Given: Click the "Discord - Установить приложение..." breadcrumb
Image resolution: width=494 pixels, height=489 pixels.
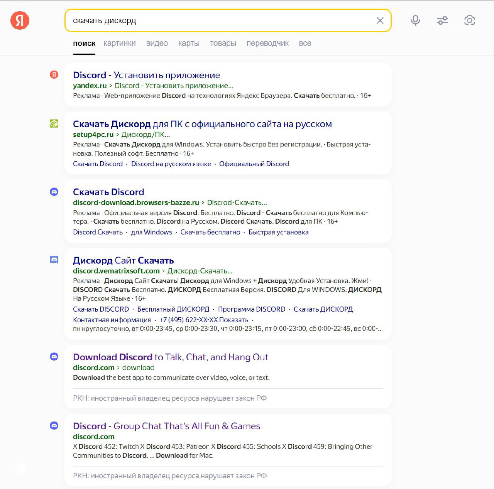Looking at the screenshot, I should pos(174,86).
